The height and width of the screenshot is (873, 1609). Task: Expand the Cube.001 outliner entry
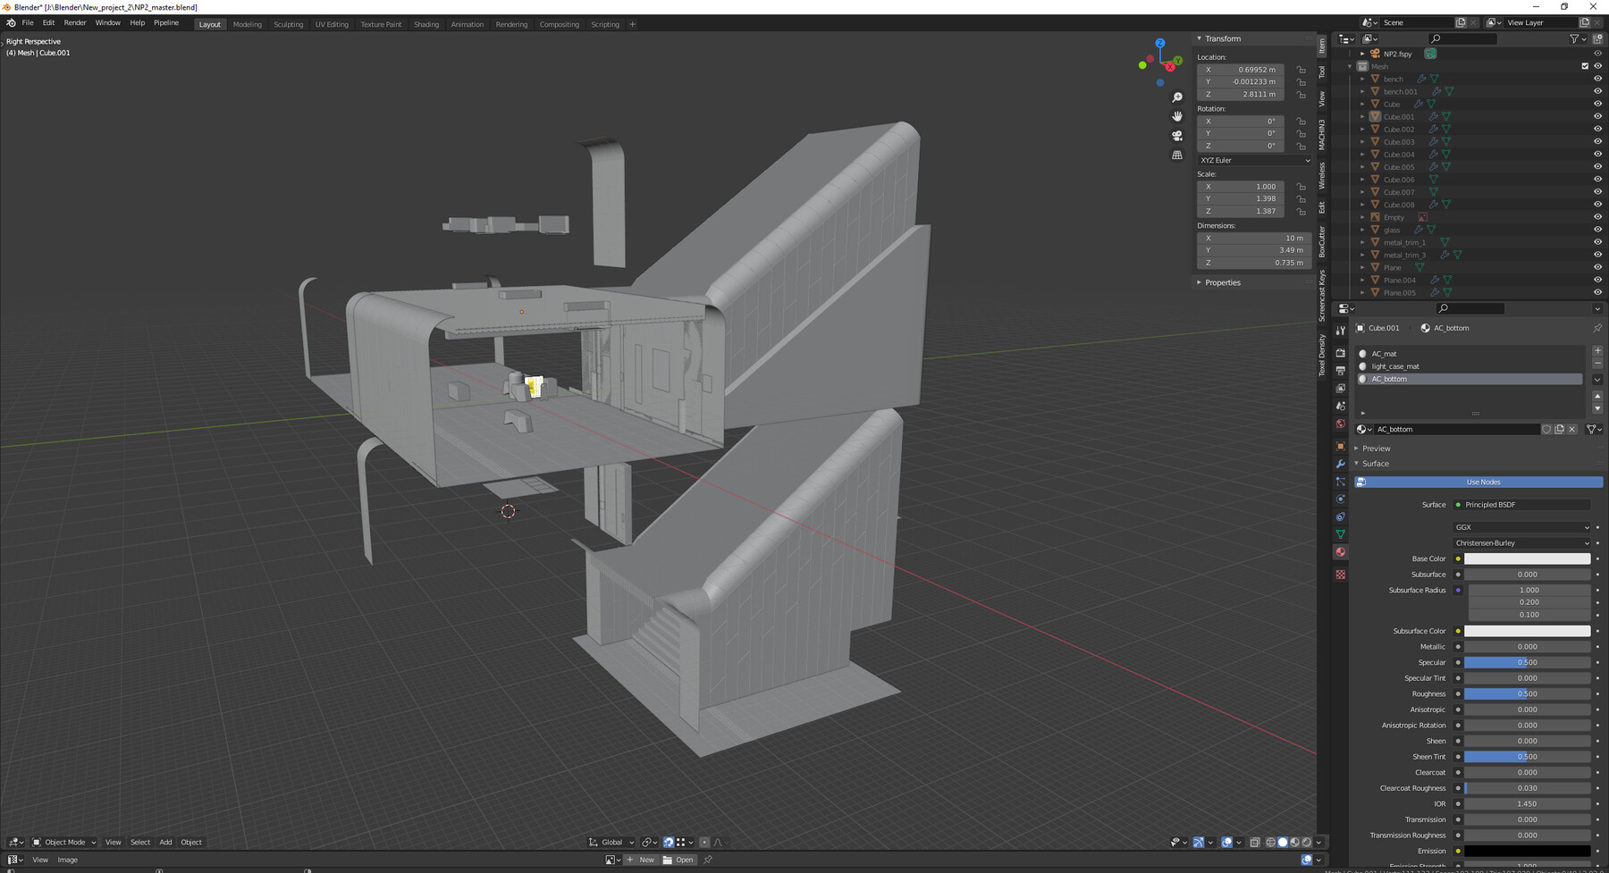click(x=1362, y=116)
